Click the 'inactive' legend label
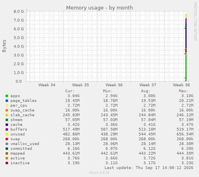The height and width of the screenshot is (177, 199). point(20,163)
